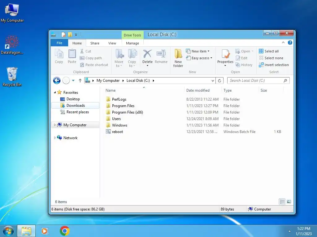Click My Computer in the address breadcrumb
Screen dimensions: 317x237
[x=108, y=81]
